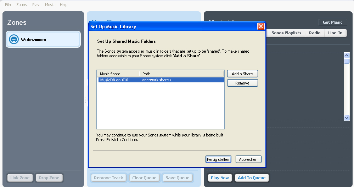Viewport: 354px width, 187px height.
Task: Open the Play menu
Action: tap(36, 5)
